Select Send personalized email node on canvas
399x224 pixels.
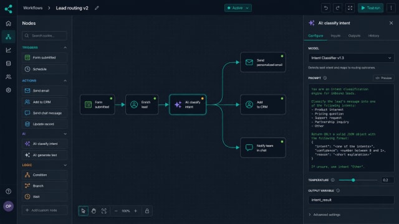pos(263,62)
